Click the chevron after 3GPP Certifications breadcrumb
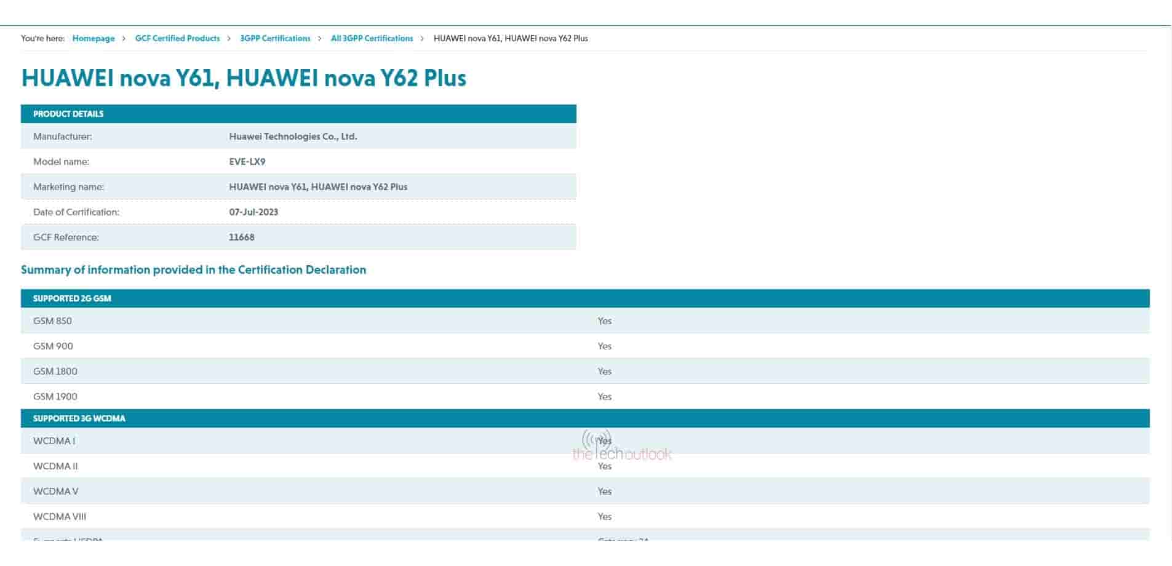Viewport: 1172px width, 566px height. coord(320,38)
